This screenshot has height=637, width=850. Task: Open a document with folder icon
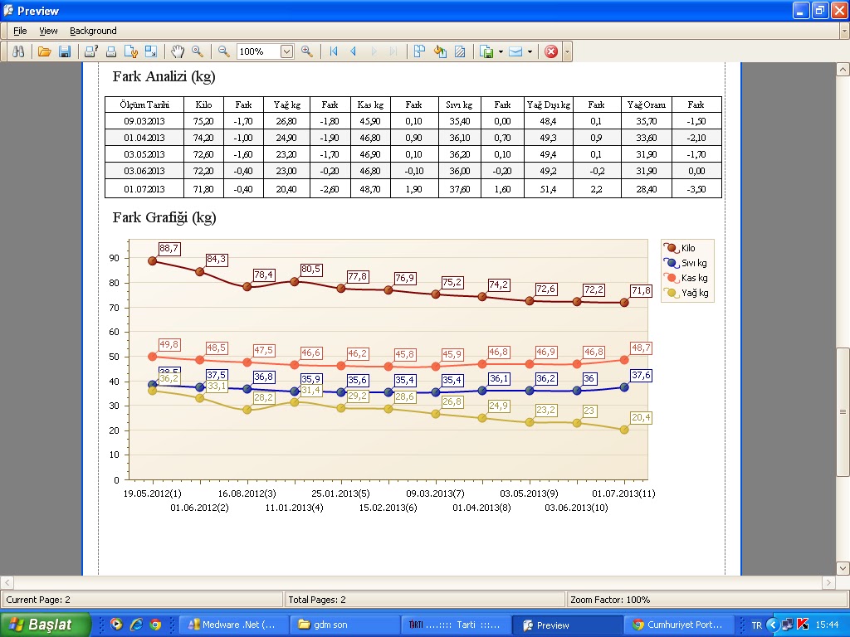pos(45,51)
